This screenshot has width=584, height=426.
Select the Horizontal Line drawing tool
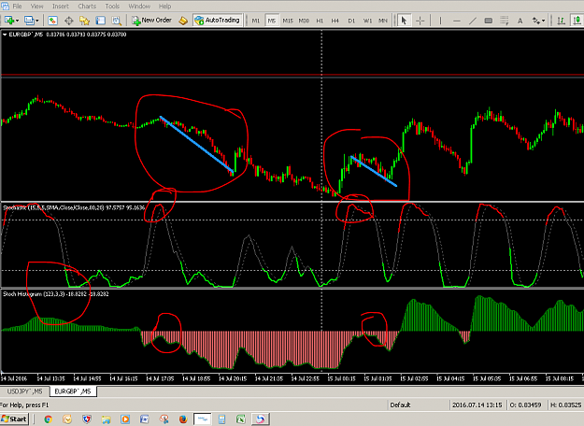click(457, 21)
